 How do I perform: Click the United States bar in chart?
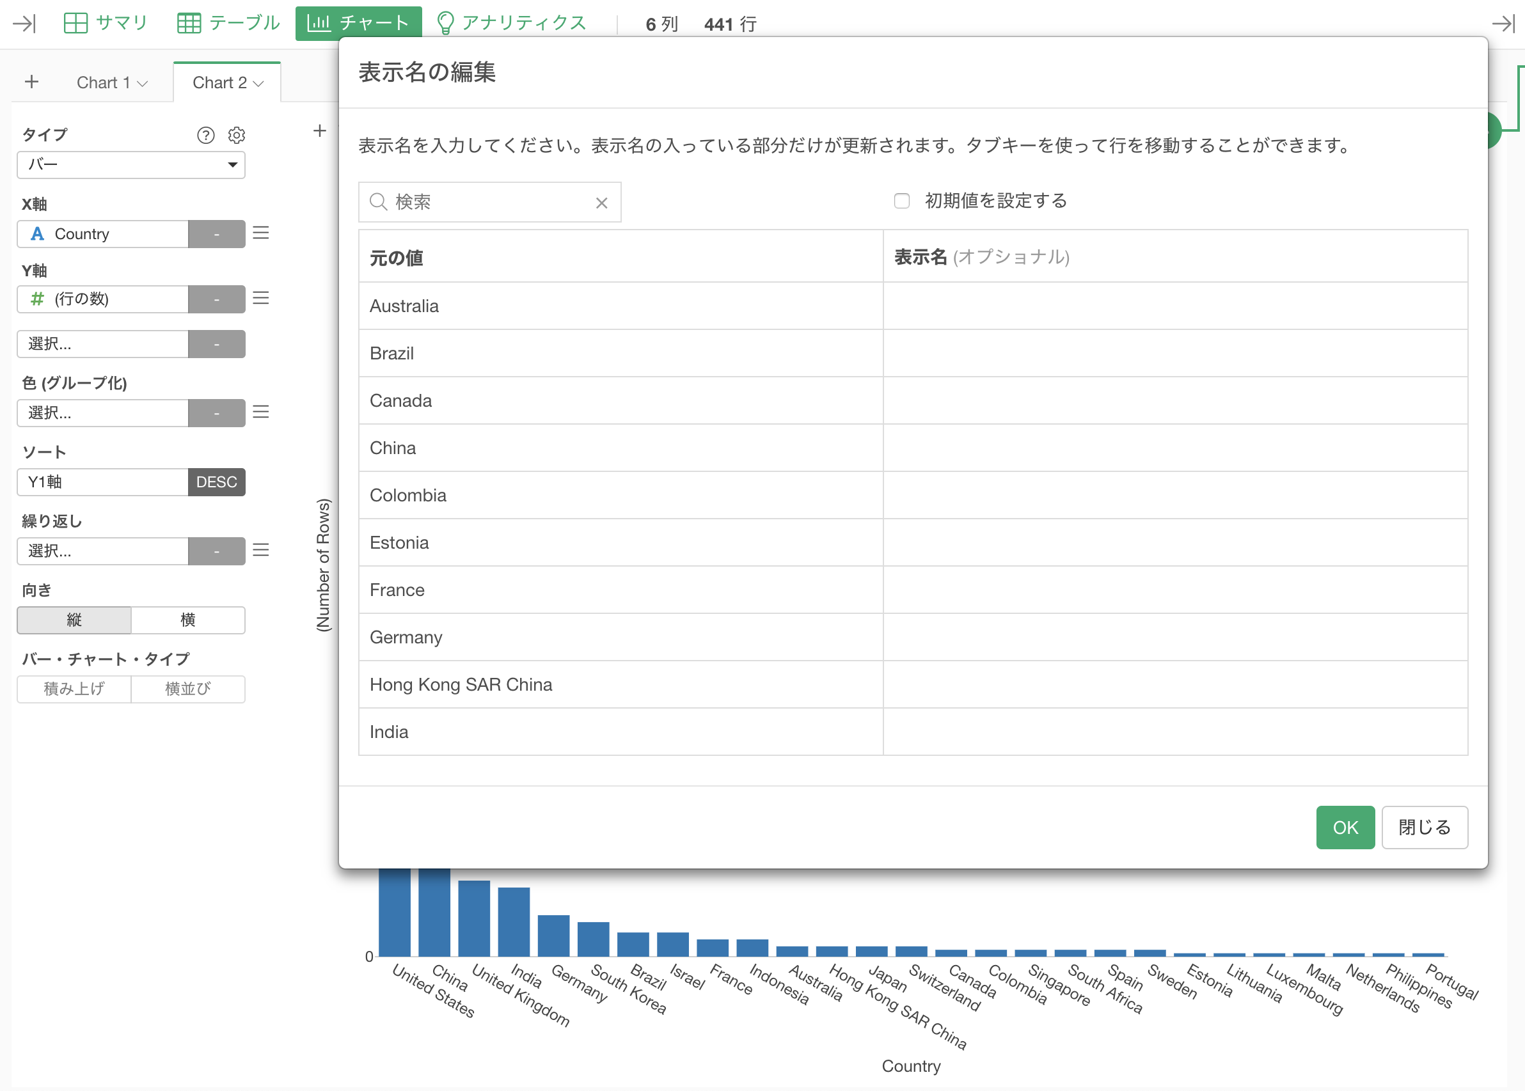tap(395, 913)
